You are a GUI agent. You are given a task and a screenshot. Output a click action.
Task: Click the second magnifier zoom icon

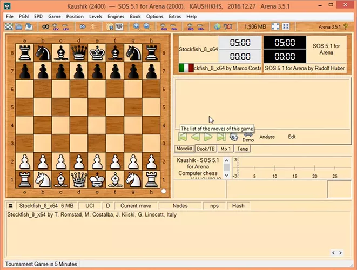click(x=147, y=26)
